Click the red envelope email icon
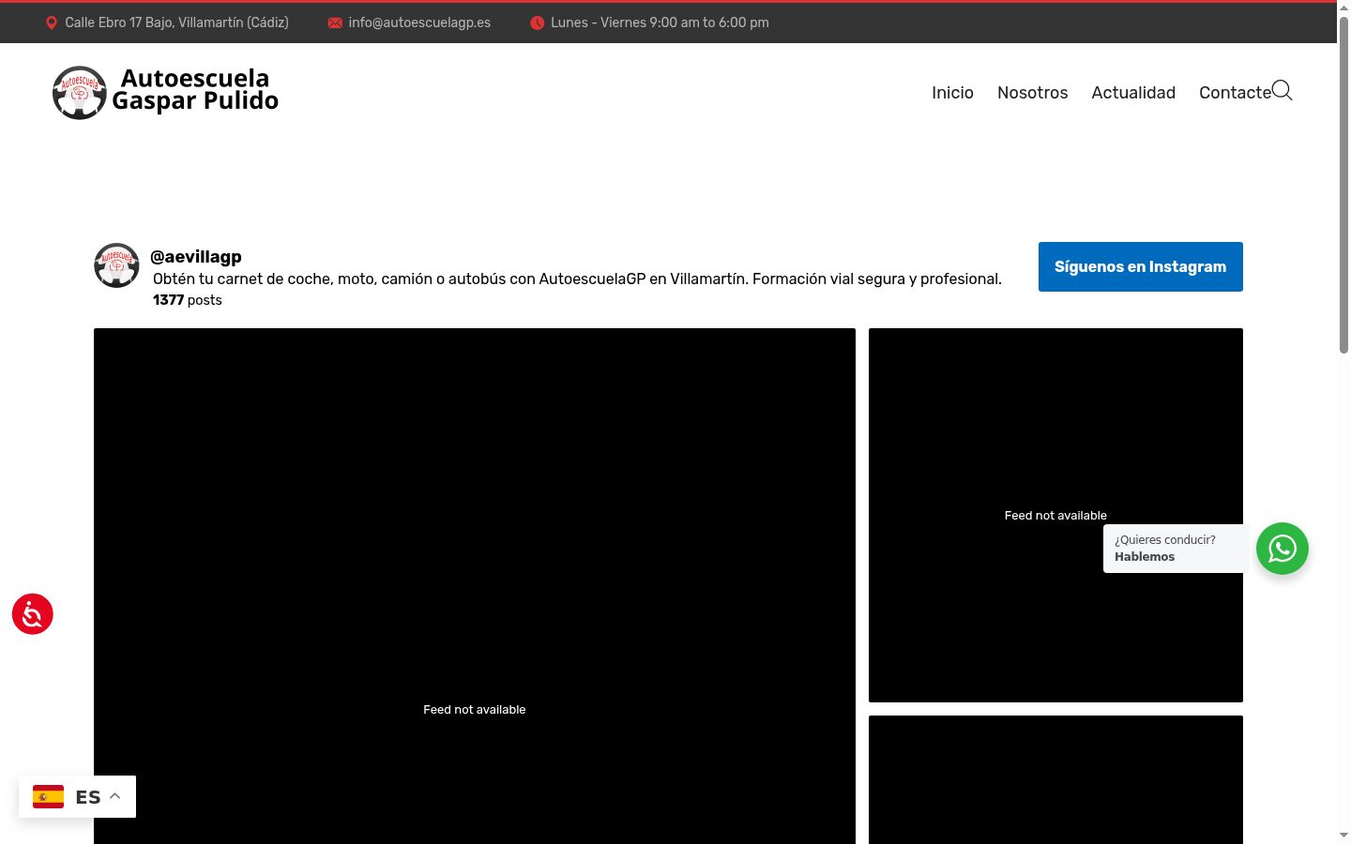 click(335, 23)
